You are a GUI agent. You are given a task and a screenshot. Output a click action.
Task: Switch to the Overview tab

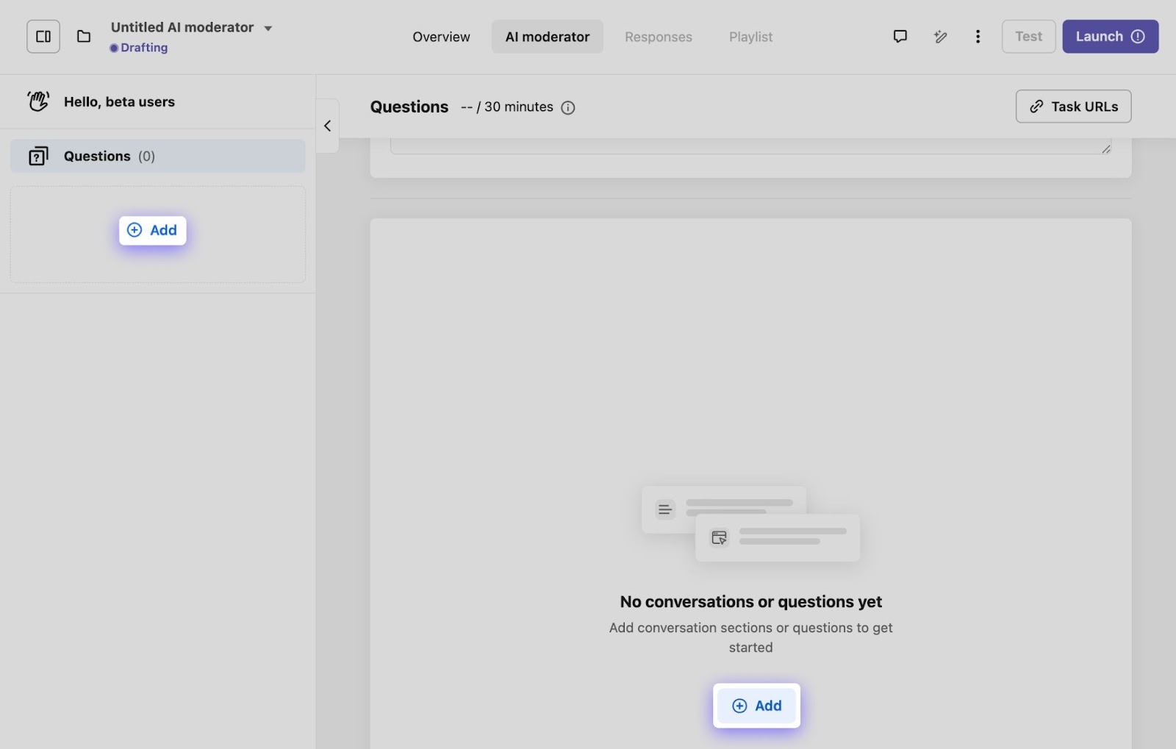pos(441,37)
